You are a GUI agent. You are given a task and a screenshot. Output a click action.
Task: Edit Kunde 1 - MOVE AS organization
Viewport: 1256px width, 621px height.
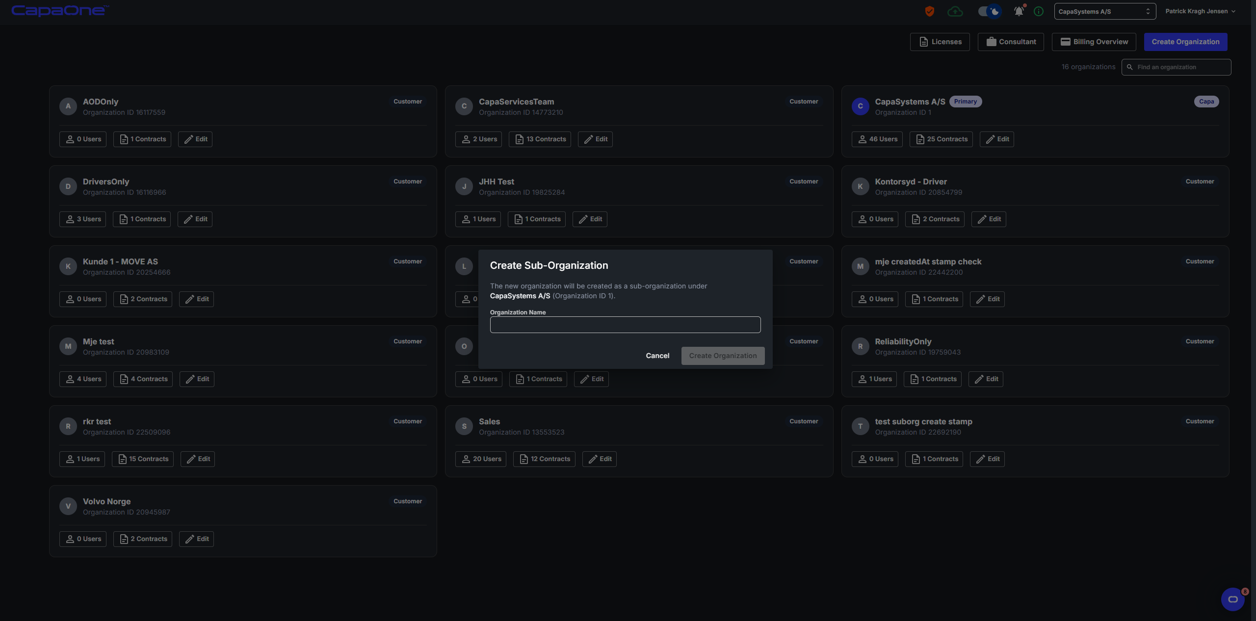coord(196,299)
